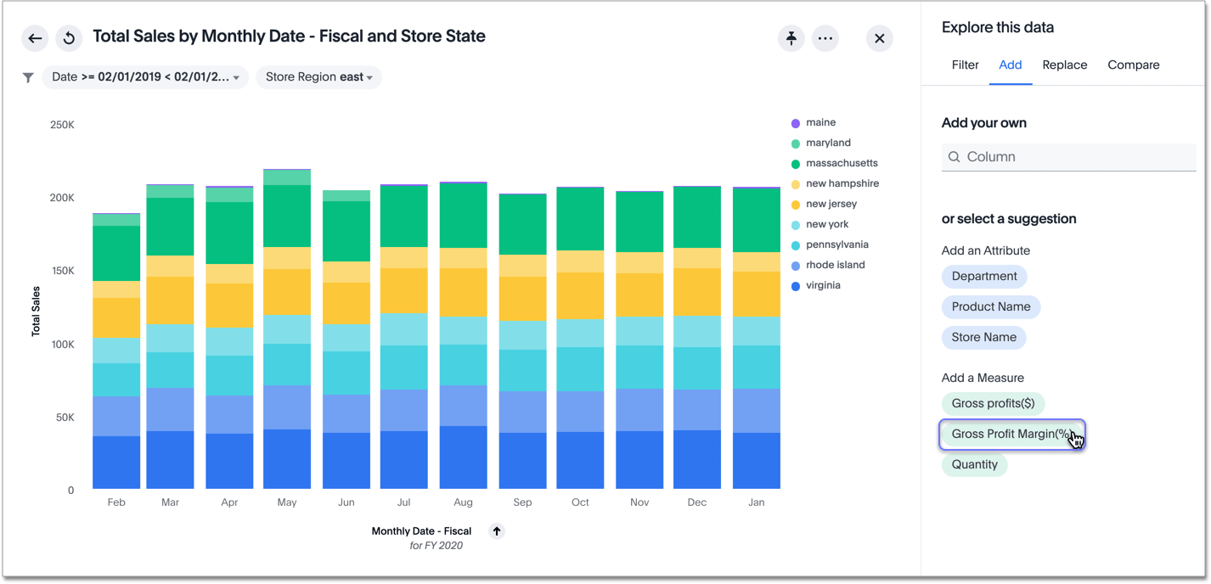Viewport: 1211px width, 584px height.
Task: Close the explore panel with X
Action: coord(879,38)
